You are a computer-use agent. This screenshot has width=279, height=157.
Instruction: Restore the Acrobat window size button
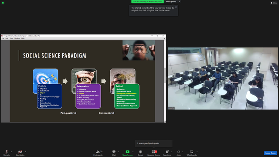157,36
